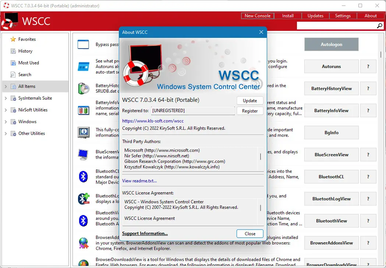Expand the All Items tree node
Viewport: 386px width, 268px height.
[6, 86]
